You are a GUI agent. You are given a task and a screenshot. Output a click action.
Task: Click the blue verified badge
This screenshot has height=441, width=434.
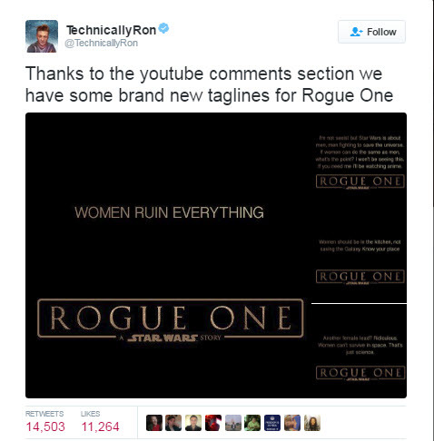[x=163, y=28]
